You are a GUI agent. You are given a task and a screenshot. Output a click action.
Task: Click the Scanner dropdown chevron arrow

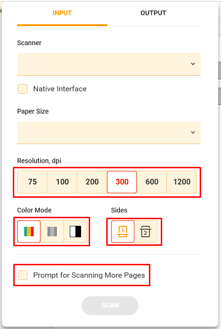pos(193,64)
